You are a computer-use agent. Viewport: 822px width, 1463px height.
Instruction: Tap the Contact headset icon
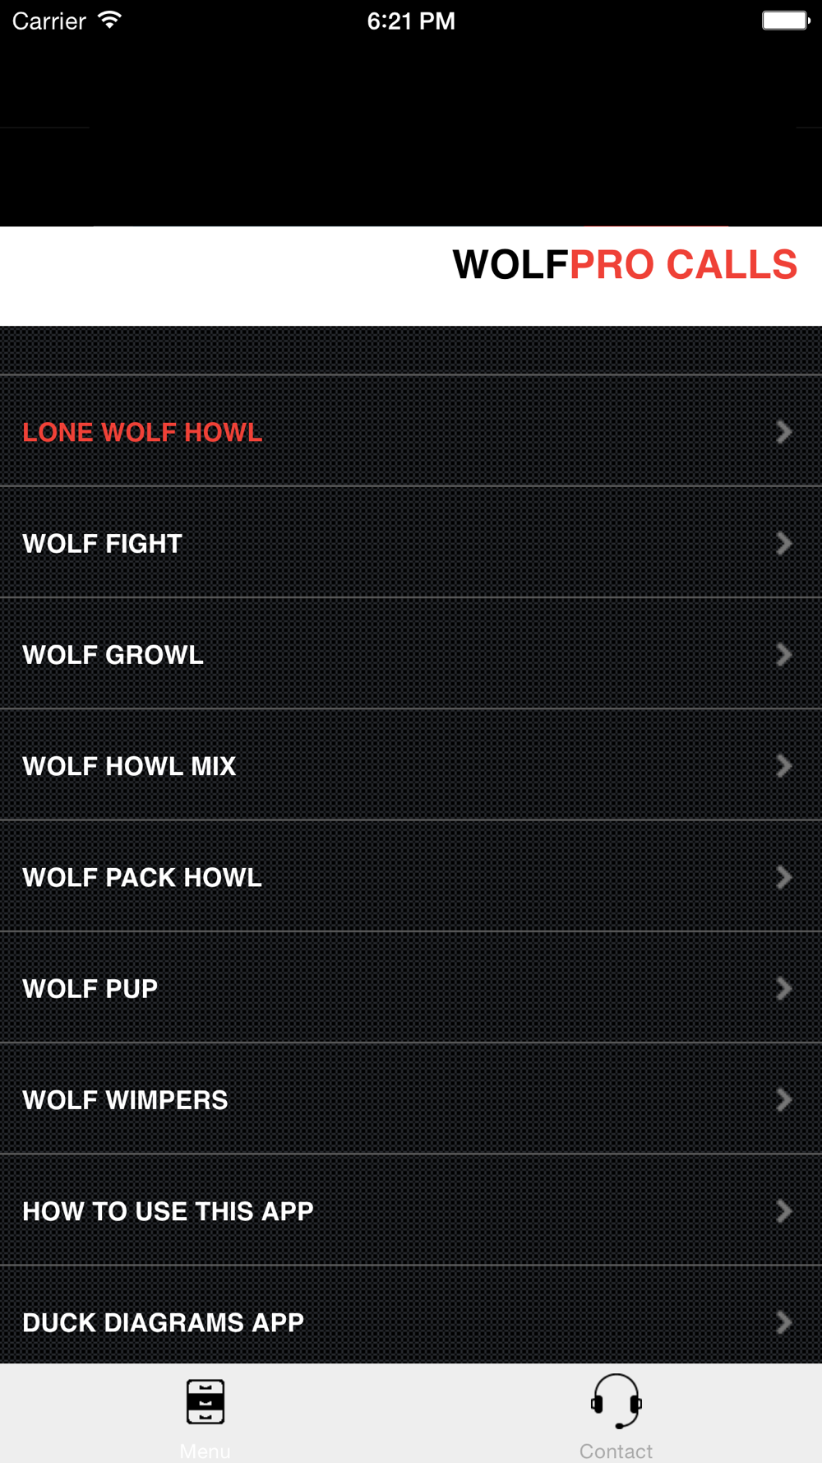616,1400
